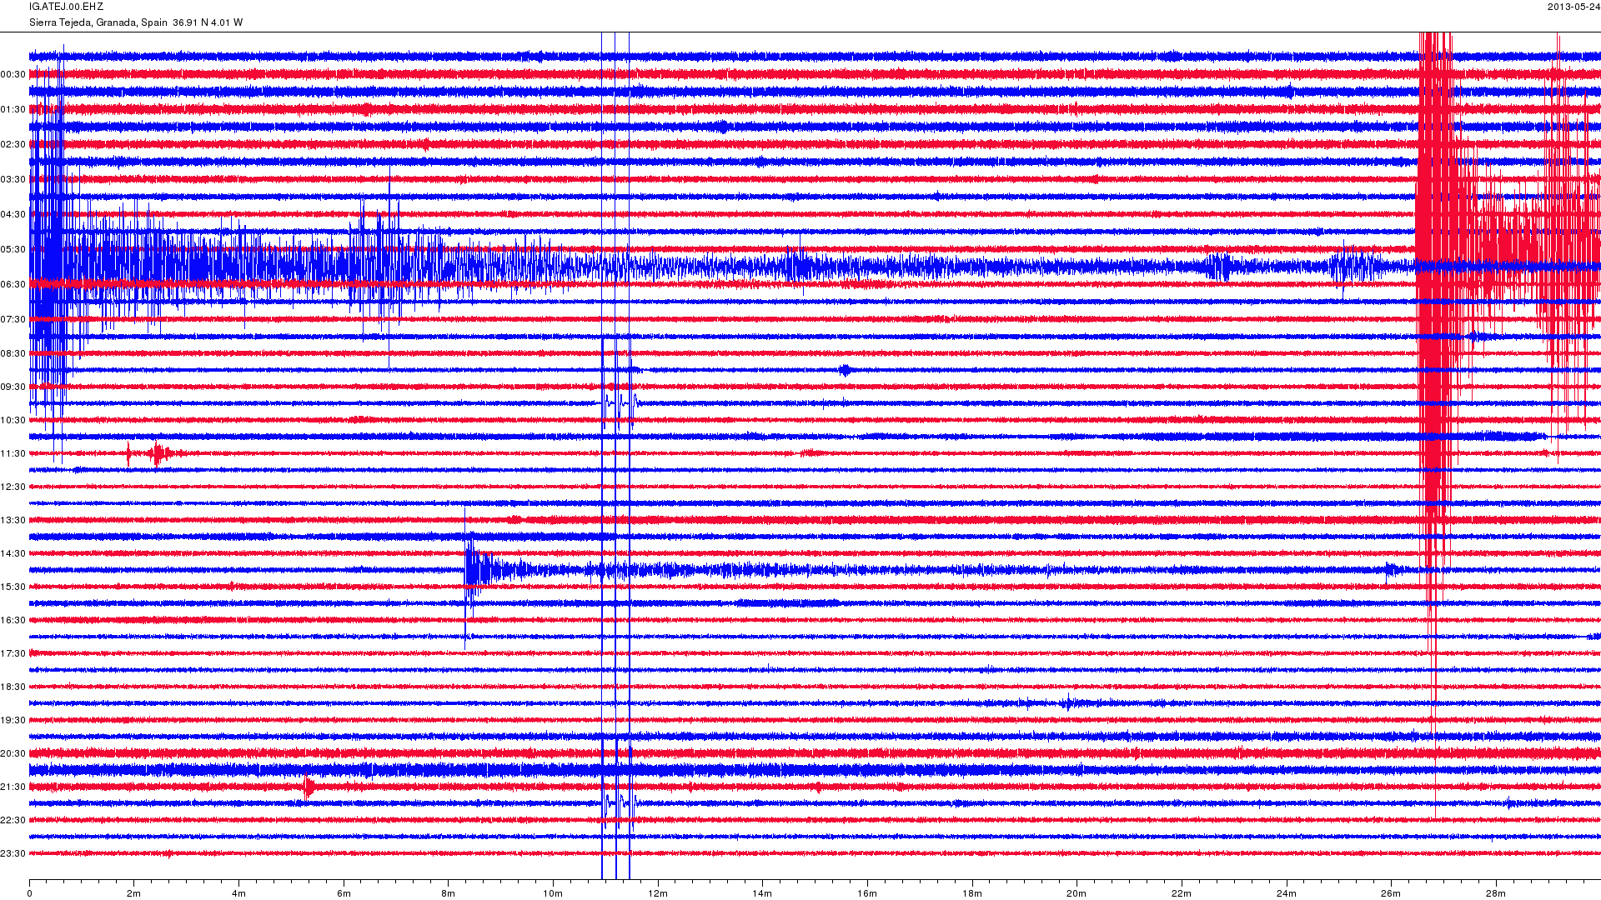The height and width of the screenshot is (900, 1601).
Task: Click the 22m axis tick label
Action: [1182, 894]
